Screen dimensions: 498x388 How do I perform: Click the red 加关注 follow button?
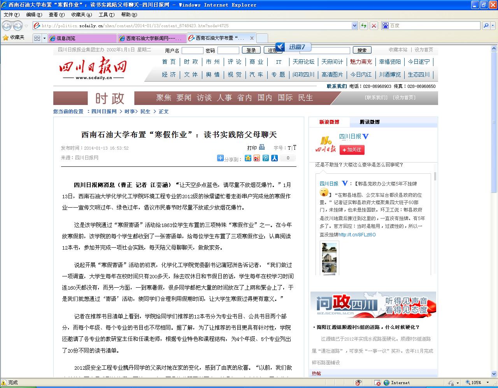(x=352, y=150)
